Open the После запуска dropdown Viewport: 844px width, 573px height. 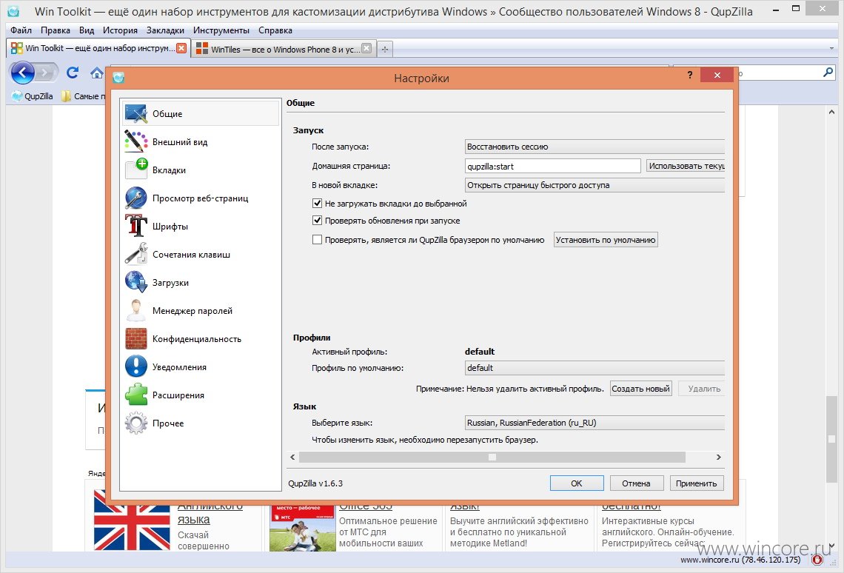tap(595, 147)
